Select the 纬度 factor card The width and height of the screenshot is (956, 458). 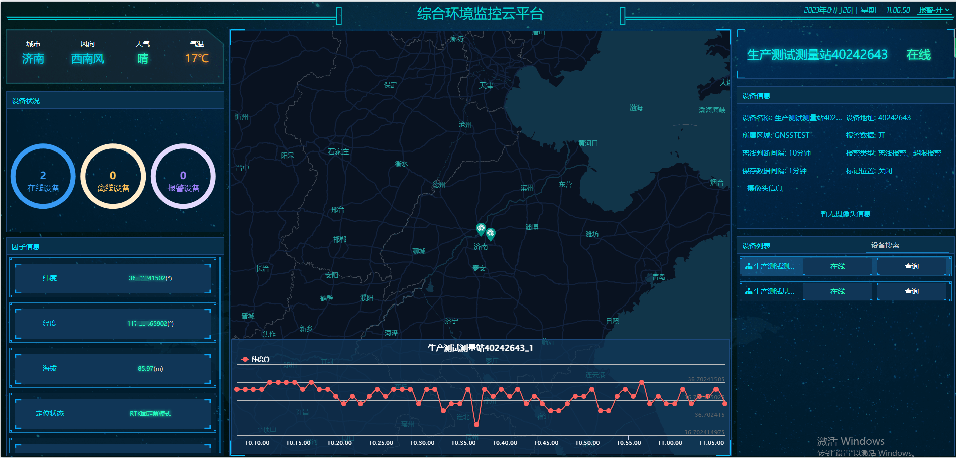(x=112, y=278)
